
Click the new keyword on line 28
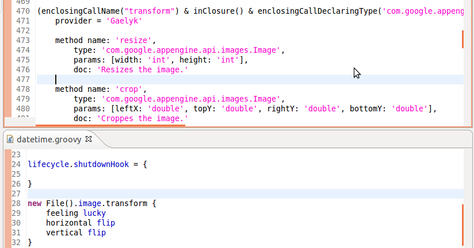click(35, 204)
